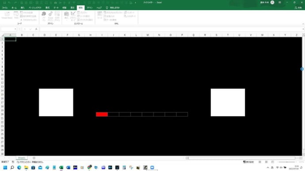Viewport: 305px width, 171px height.
Task: Click the macro recording status bar icon
Action: point(13,162)
